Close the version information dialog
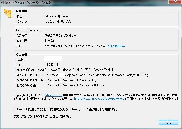 pos(175,2)
